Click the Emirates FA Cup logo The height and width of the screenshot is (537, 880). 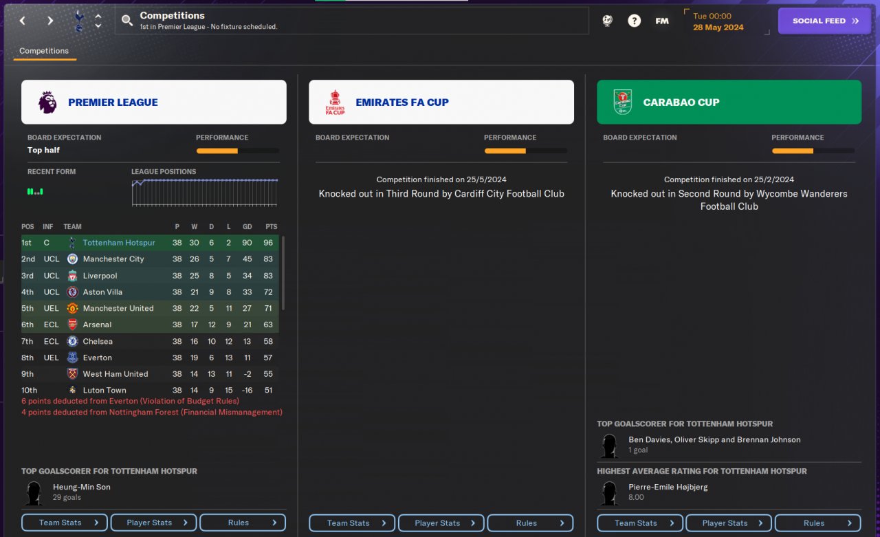coord(335,102)
